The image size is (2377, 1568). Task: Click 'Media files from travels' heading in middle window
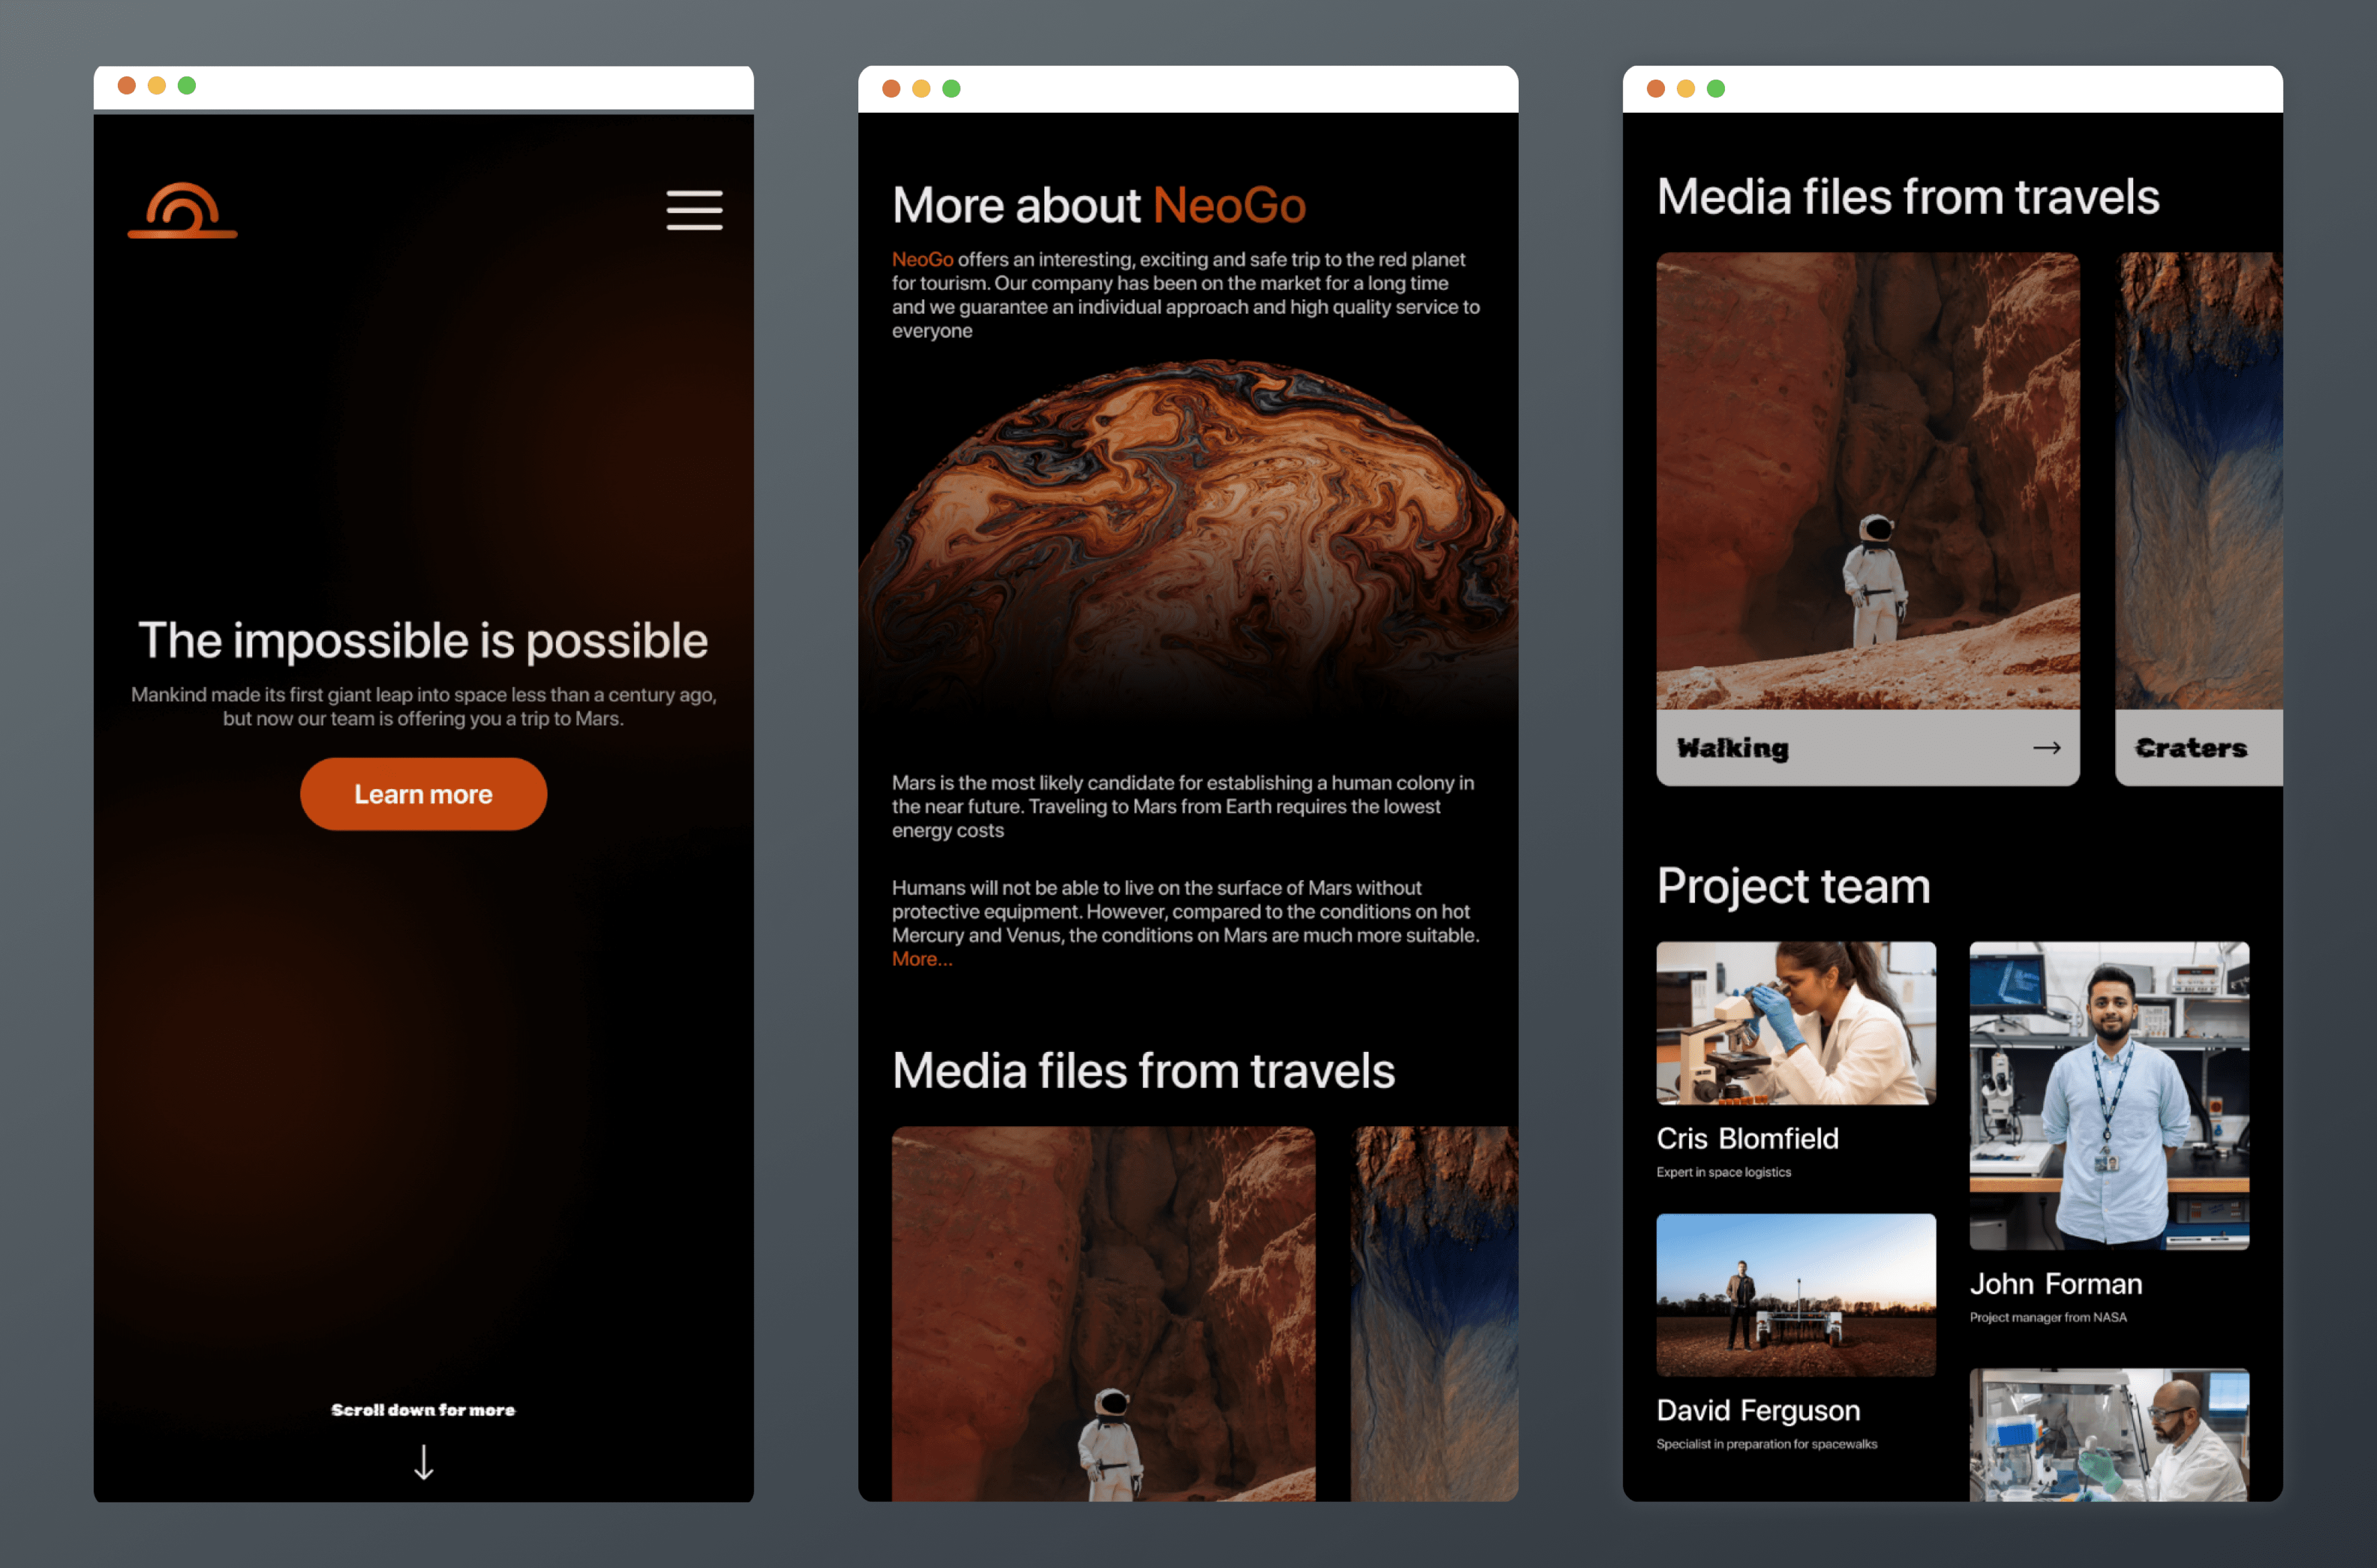click(1143, 1071)
